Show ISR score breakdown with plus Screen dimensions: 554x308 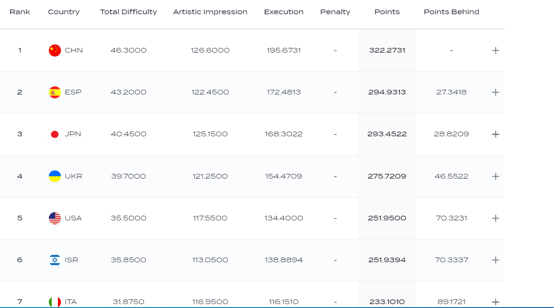[496, 260]
